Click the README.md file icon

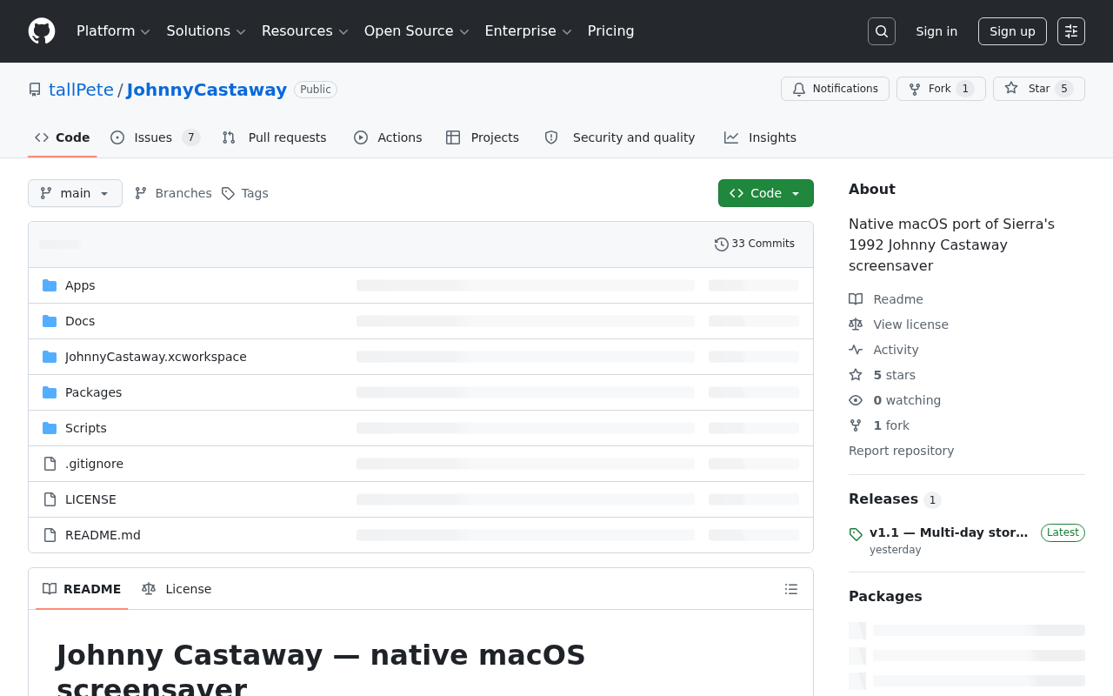(x=50, y=535)
